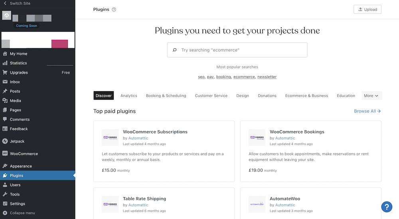
Task: Select the Education category tab
Action: click(346, 96)
